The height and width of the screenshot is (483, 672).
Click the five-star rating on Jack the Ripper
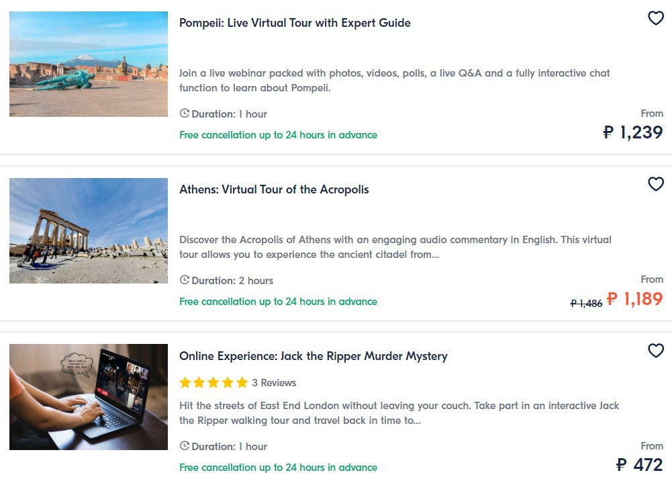(213, 383)
